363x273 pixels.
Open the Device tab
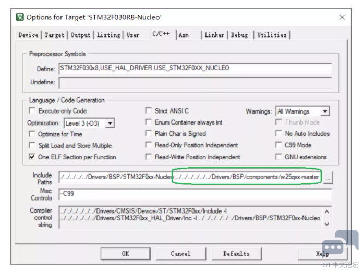pos(28,35)
